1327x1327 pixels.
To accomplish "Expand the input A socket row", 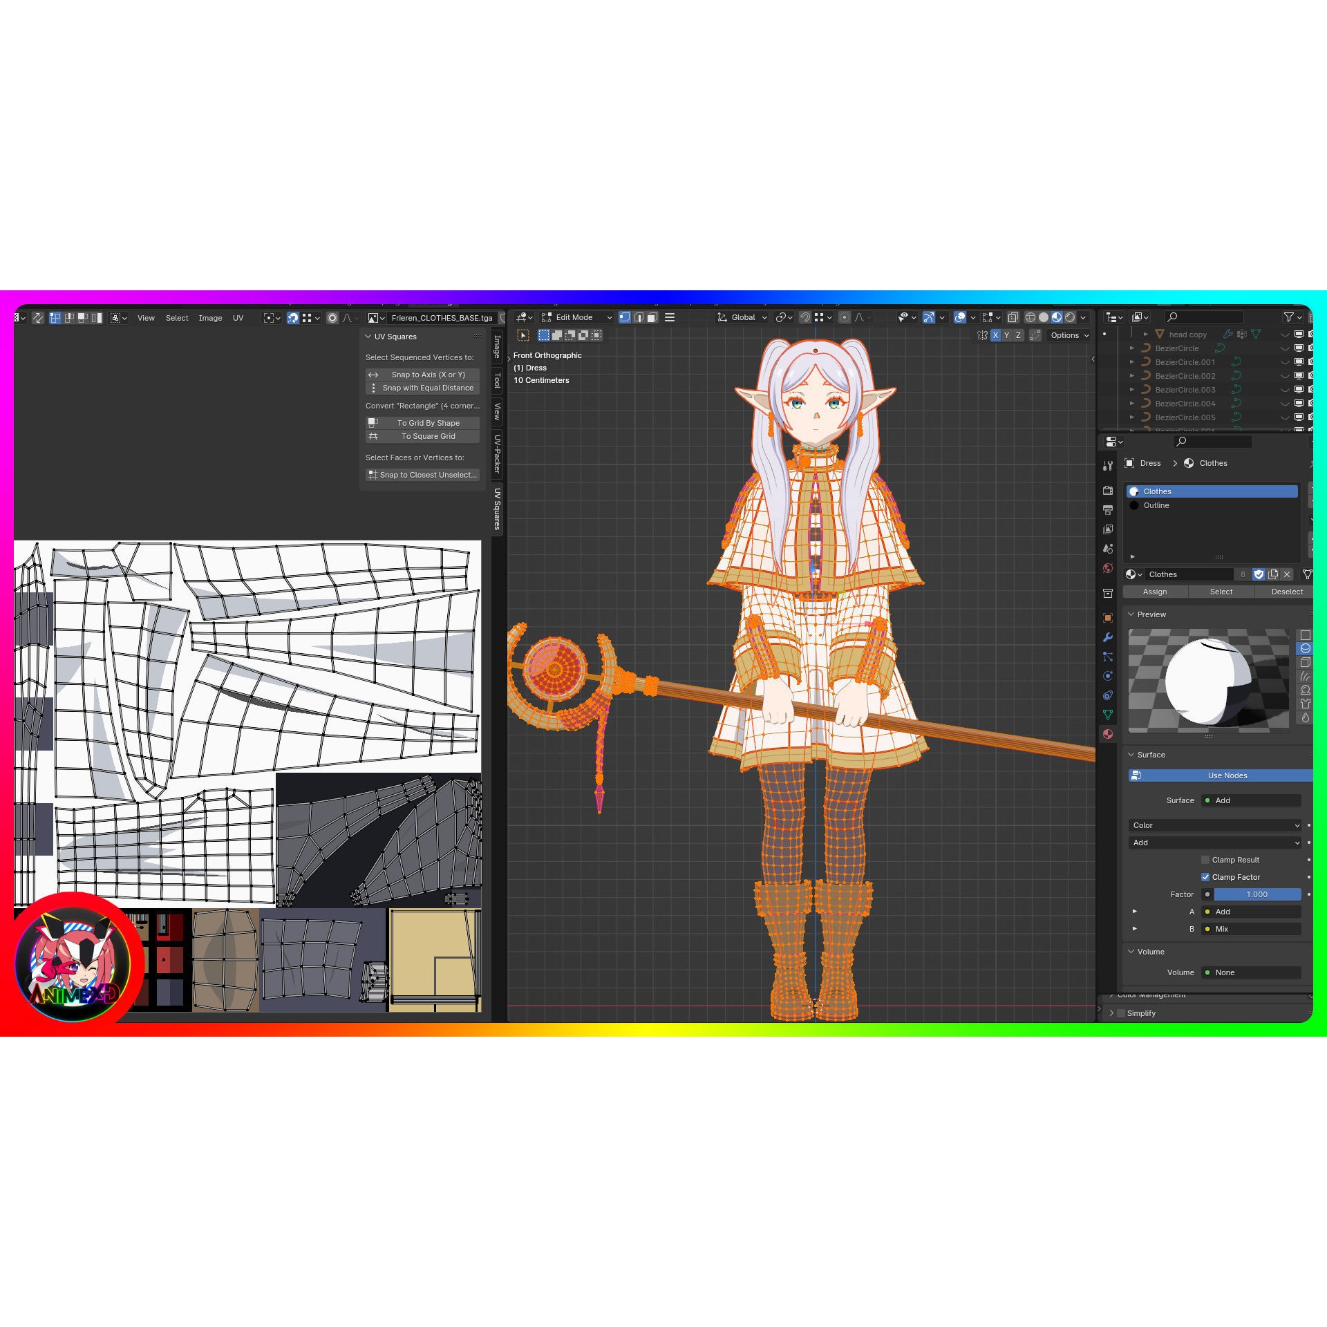I will point(1134,912).
